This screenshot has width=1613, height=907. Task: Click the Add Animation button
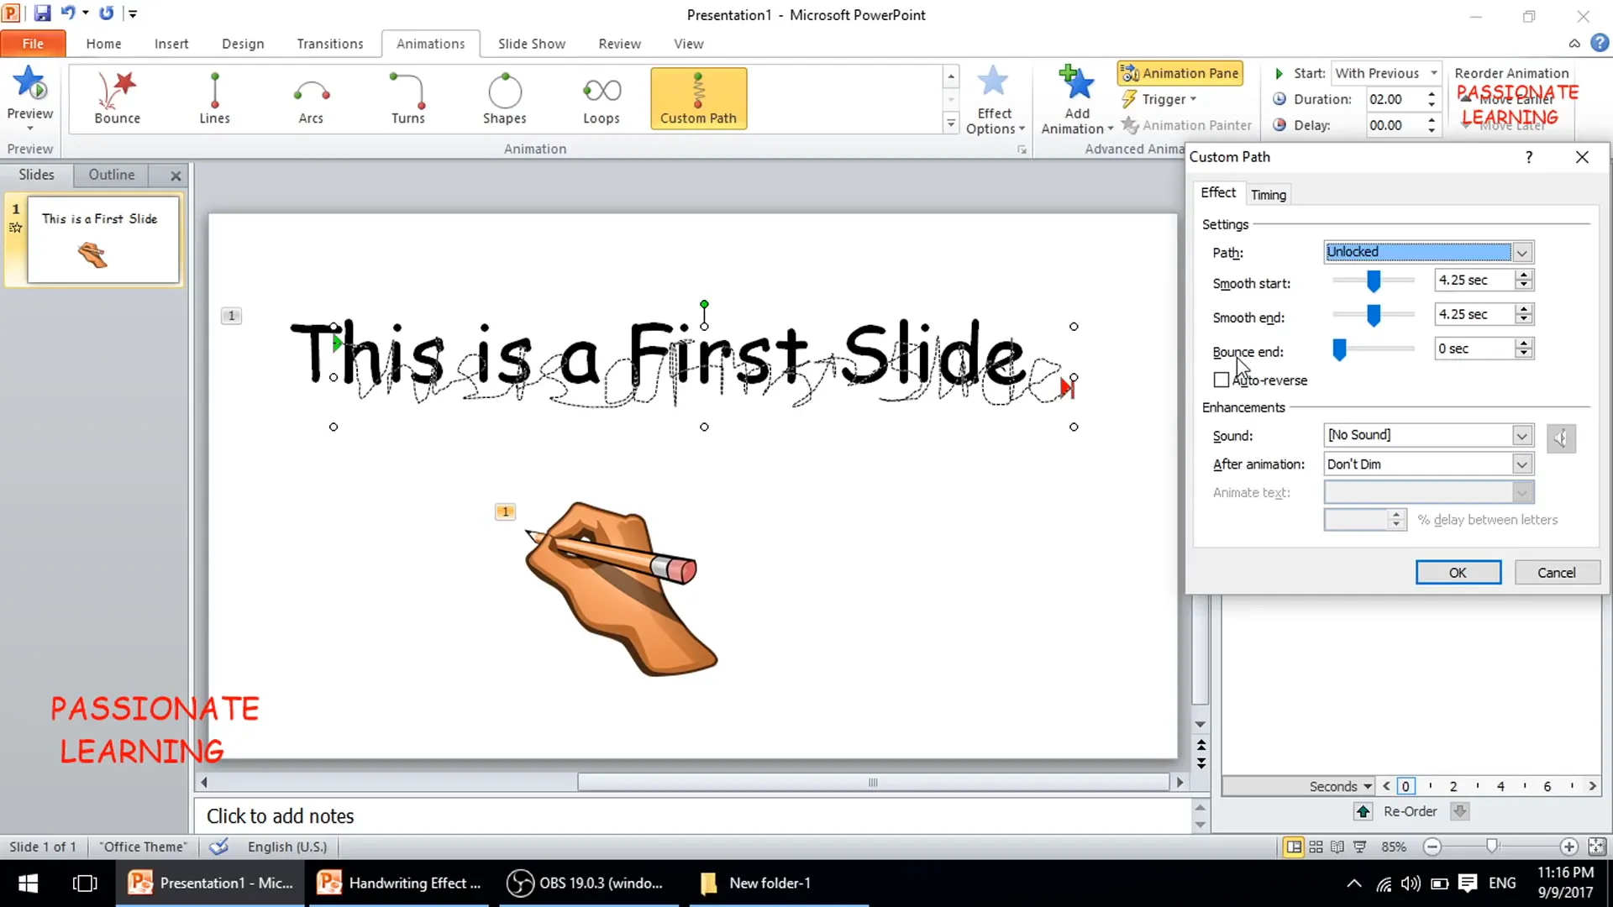click(x=1077, y=99)
